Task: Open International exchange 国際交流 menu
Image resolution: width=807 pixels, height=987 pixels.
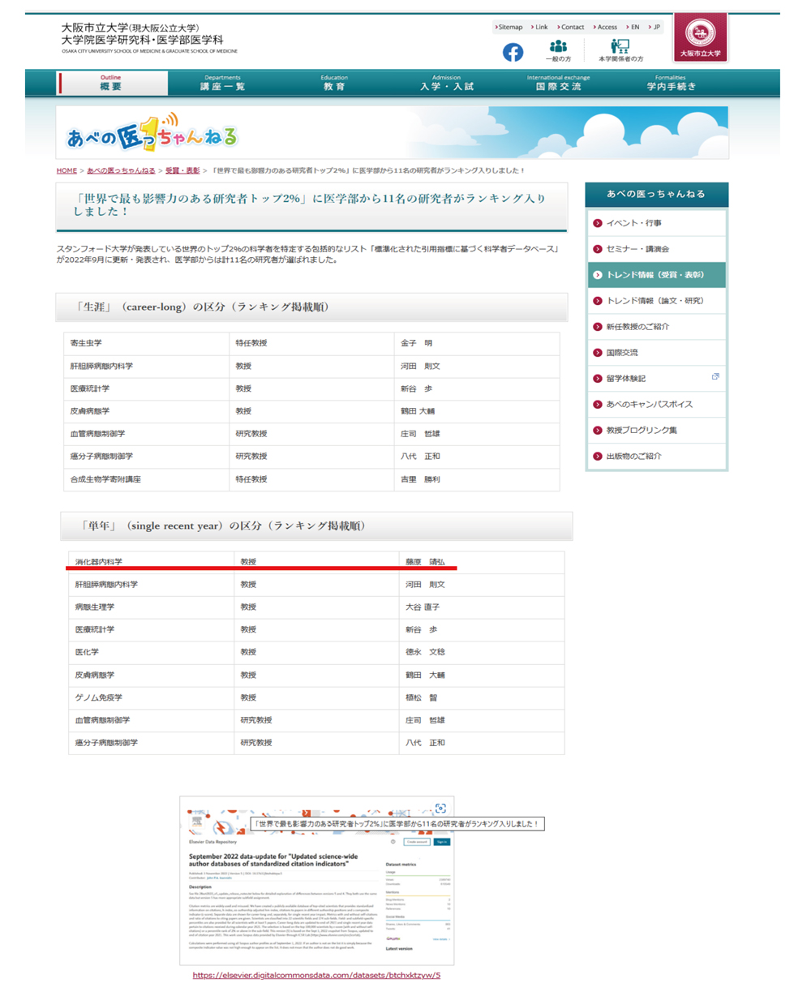Action: (x=558, y=83)
